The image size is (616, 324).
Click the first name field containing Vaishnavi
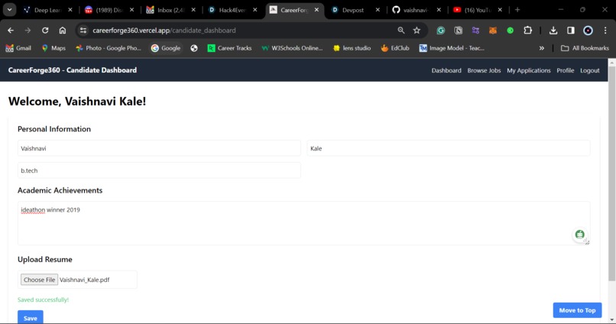pyautogui.click(x=159, y=148)
